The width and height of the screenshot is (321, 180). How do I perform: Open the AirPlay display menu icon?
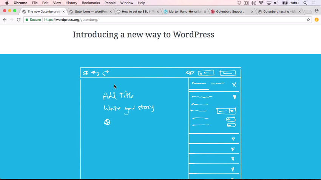[269, 3]
